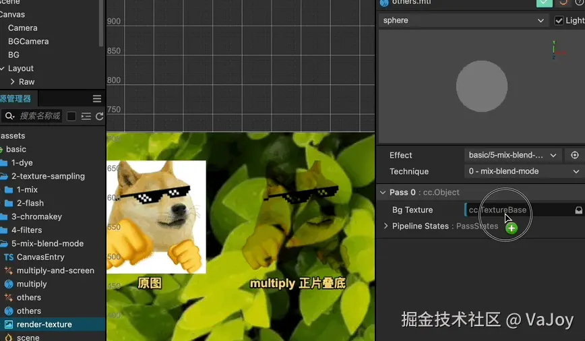585x341 pixels.
Task: Click the square button beside the asset search box
Action: click(x=71, y=117)
